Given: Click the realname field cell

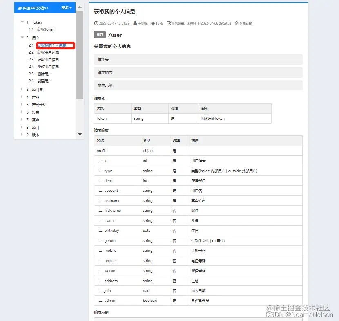Looking at the screenshot, I should pos(117,201).
